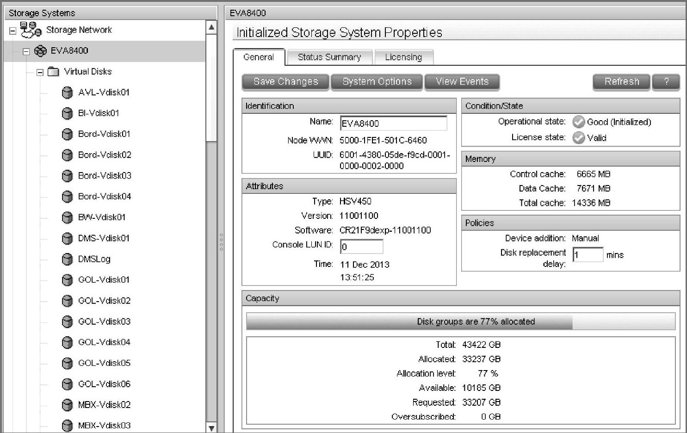Click the Virtual Disks folder icon
687x433 pixels.
[54, 72]
